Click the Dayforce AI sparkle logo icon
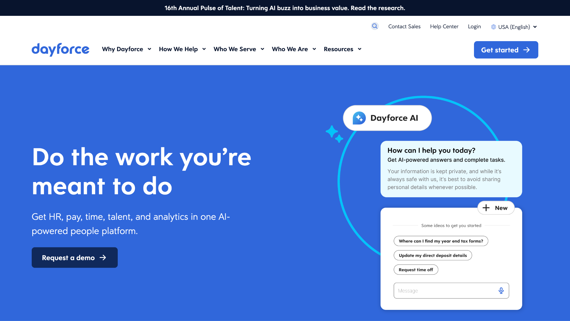 [x=359, y=118]
